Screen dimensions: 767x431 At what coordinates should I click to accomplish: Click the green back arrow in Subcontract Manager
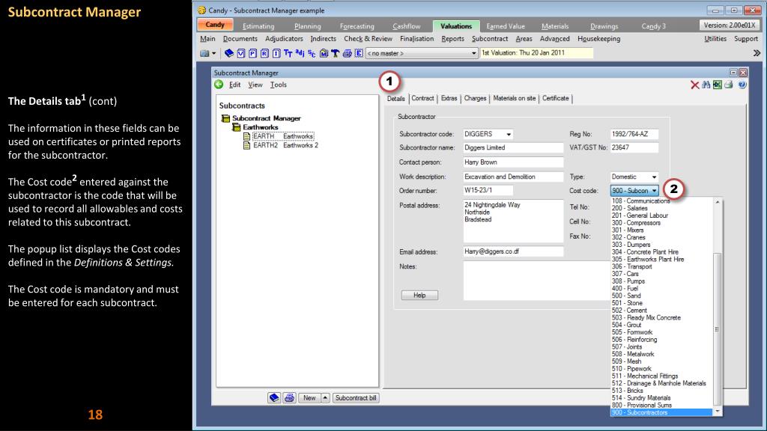point(219,85)
